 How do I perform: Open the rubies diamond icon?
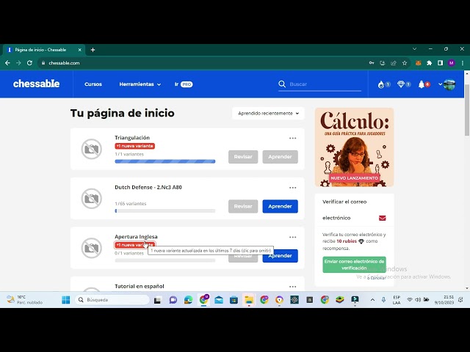(401, 84)
